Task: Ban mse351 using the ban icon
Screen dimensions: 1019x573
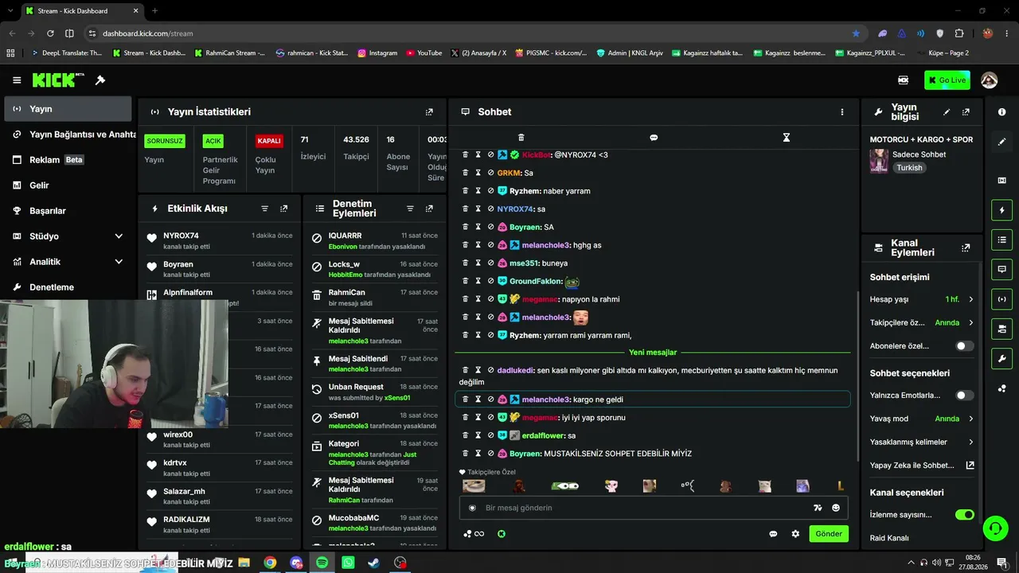Action: [x=490, y=263]
